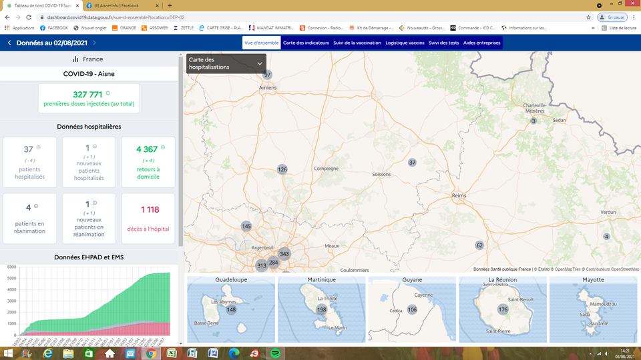Expand the Carte des hospitalisations dropdown
641x360 pixels.
point(260,63)
